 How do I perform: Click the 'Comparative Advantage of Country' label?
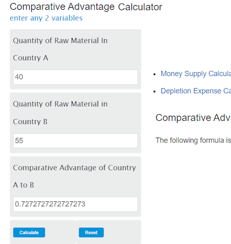click(x=74, y=168)
